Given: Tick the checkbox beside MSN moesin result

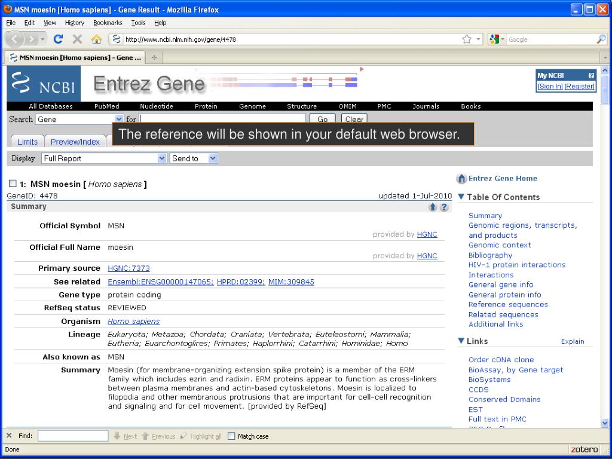Looking at the screenshot, I should click(13, 183).
